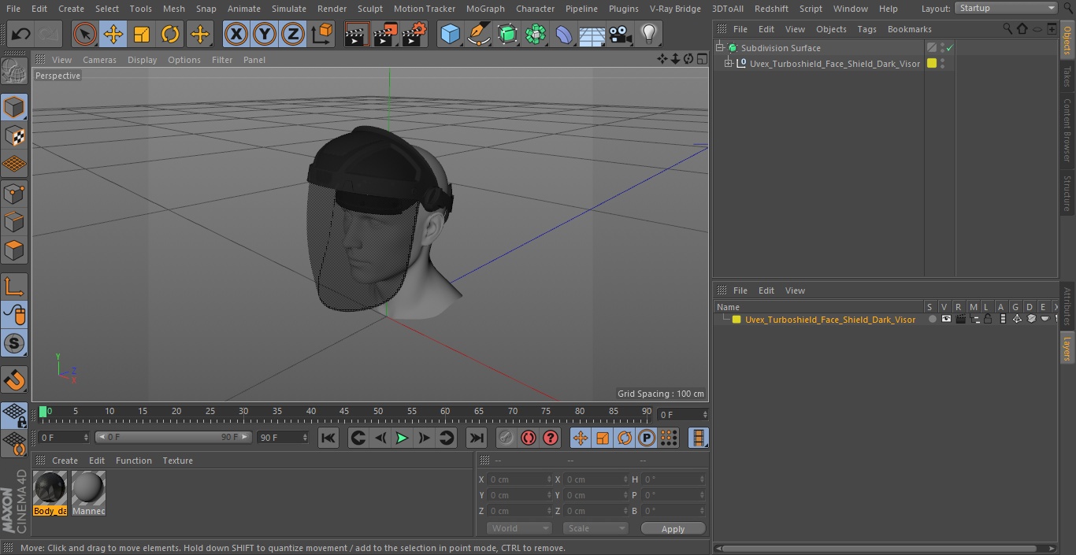The width and height of the screenshot is (1076, 555).
Task: Open the Mesh menu
Action: click(173, 9)
